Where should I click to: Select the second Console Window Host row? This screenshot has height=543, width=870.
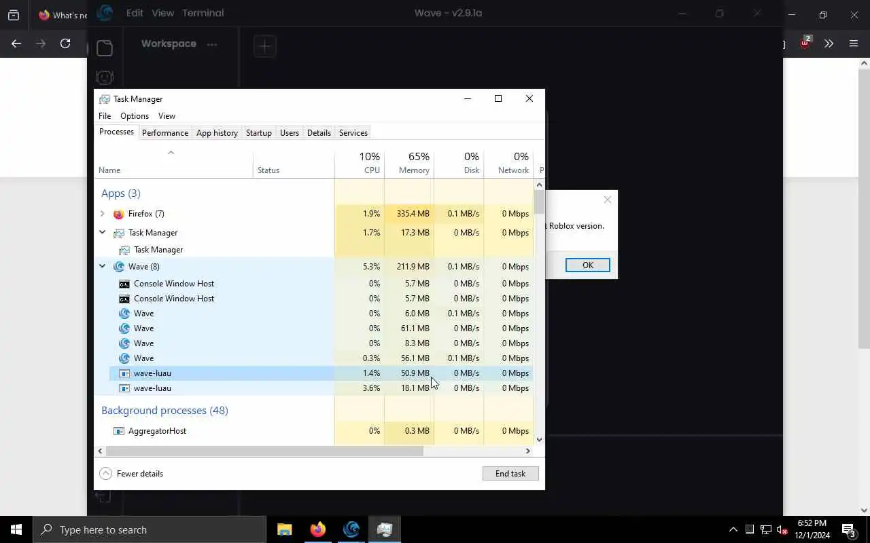[313, 299]
